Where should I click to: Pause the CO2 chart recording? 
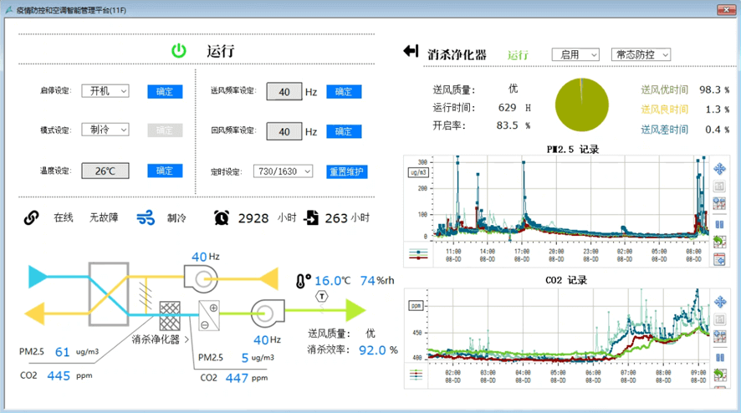pyautogui.click(x=718, y=358)
